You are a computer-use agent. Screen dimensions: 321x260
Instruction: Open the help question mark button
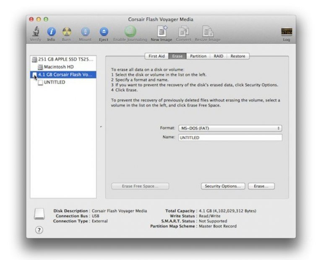(39, 230)
